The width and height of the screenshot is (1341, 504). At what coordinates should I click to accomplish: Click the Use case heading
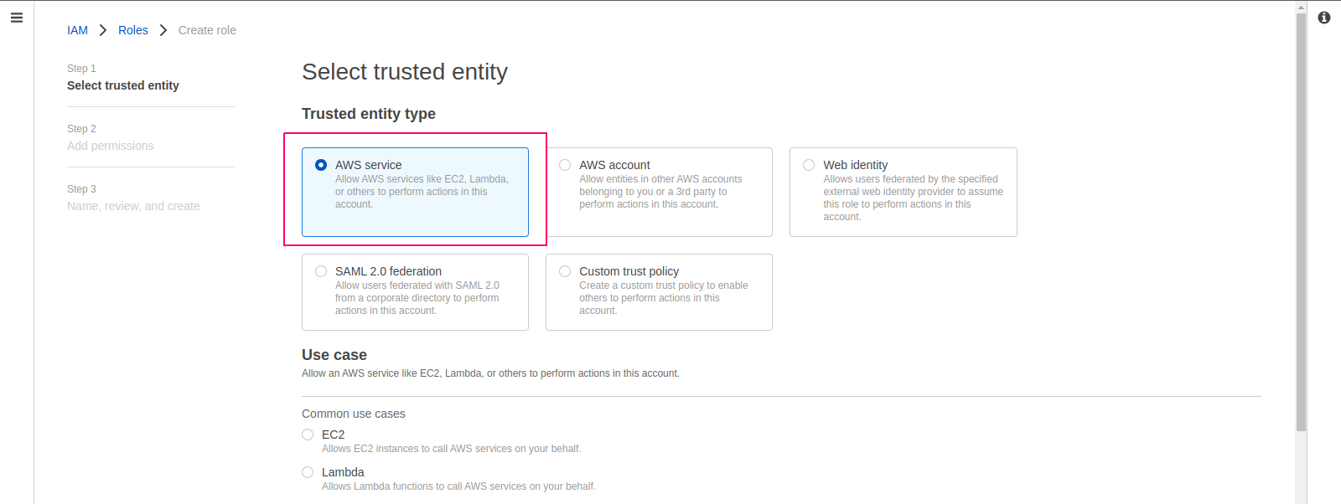pyautogui.click(x=334, y=355)
